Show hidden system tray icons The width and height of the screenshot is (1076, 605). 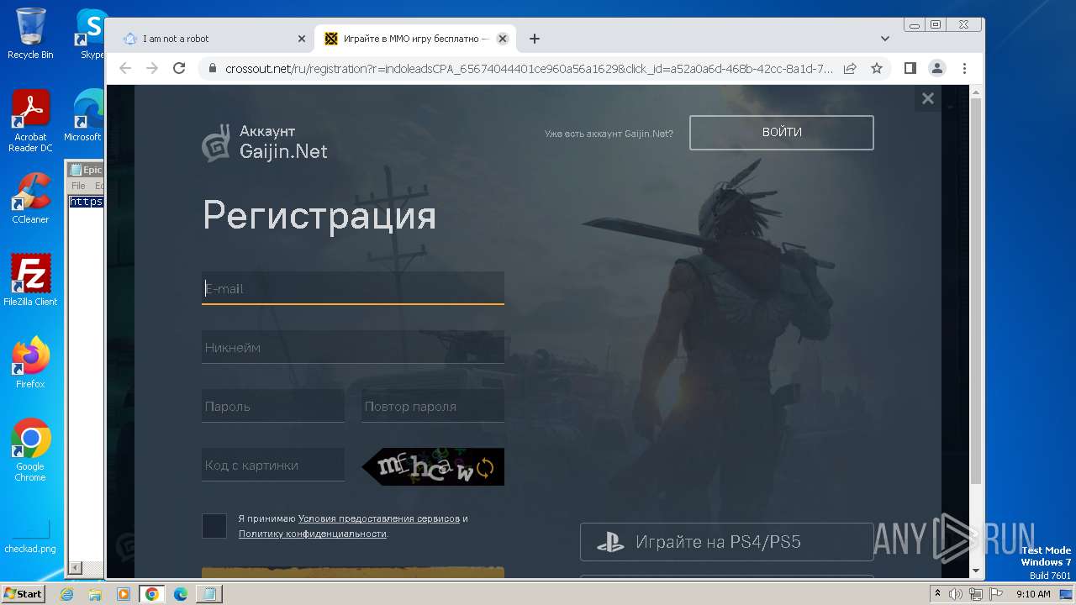[937, 594]
